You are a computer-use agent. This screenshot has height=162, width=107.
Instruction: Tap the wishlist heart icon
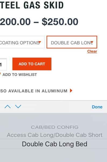coord(0,74)
